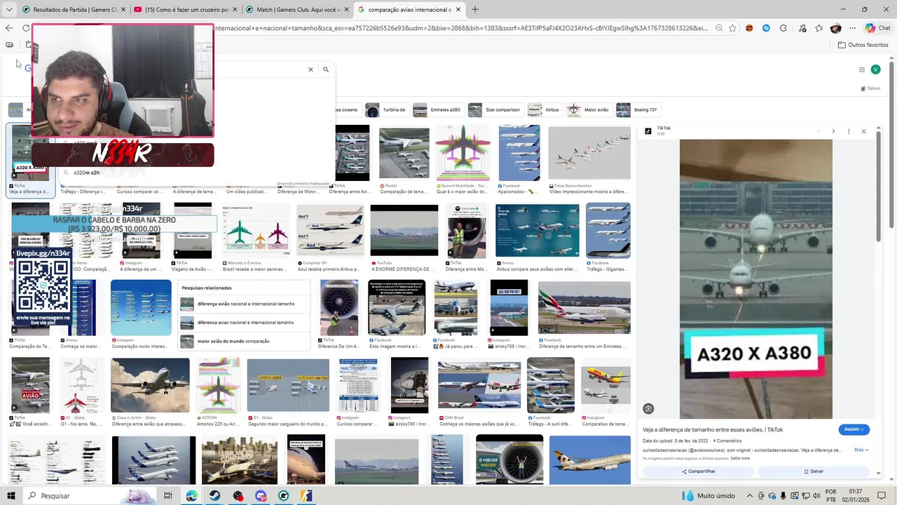The image size is (897, 505).
Task: Open the orange extension icon in toolbar
Action: tap(749, 28)
